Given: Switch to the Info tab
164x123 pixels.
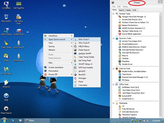Looking at the screenshot, I should point(134,10).
